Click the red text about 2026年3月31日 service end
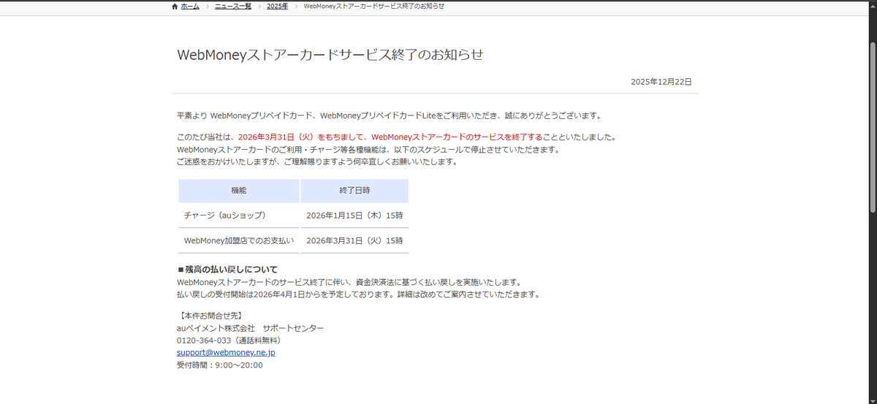Screen dimensions: 877x404 (390, 137)
